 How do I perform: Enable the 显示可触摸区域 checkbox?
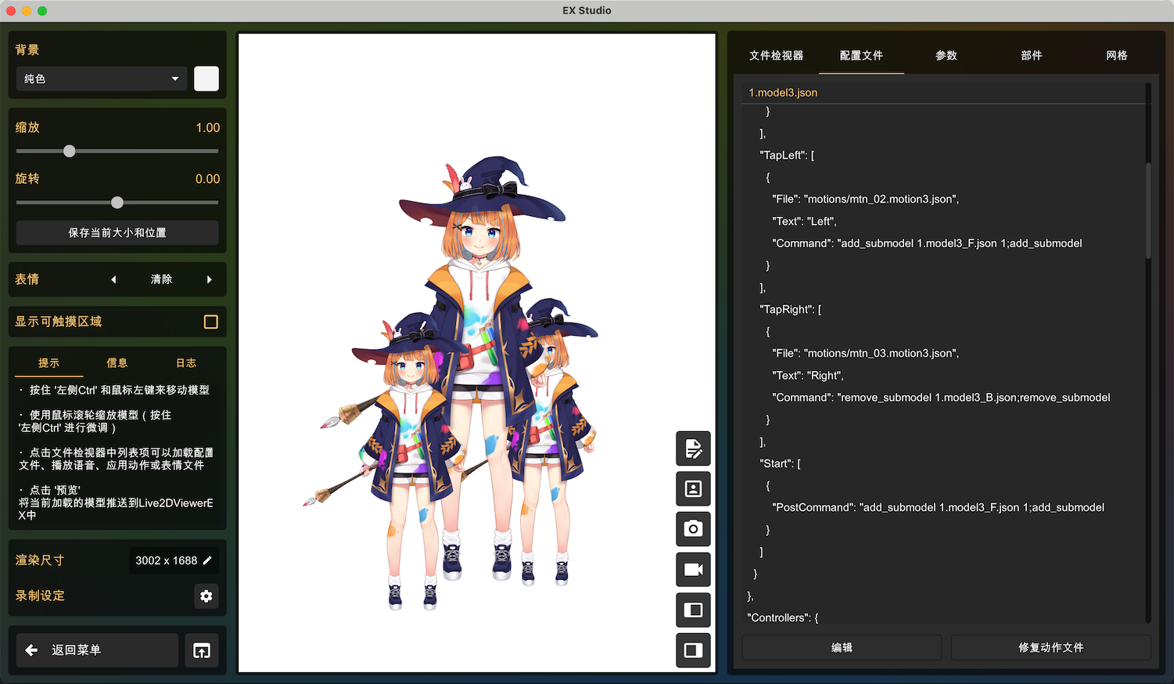point(211,322)
